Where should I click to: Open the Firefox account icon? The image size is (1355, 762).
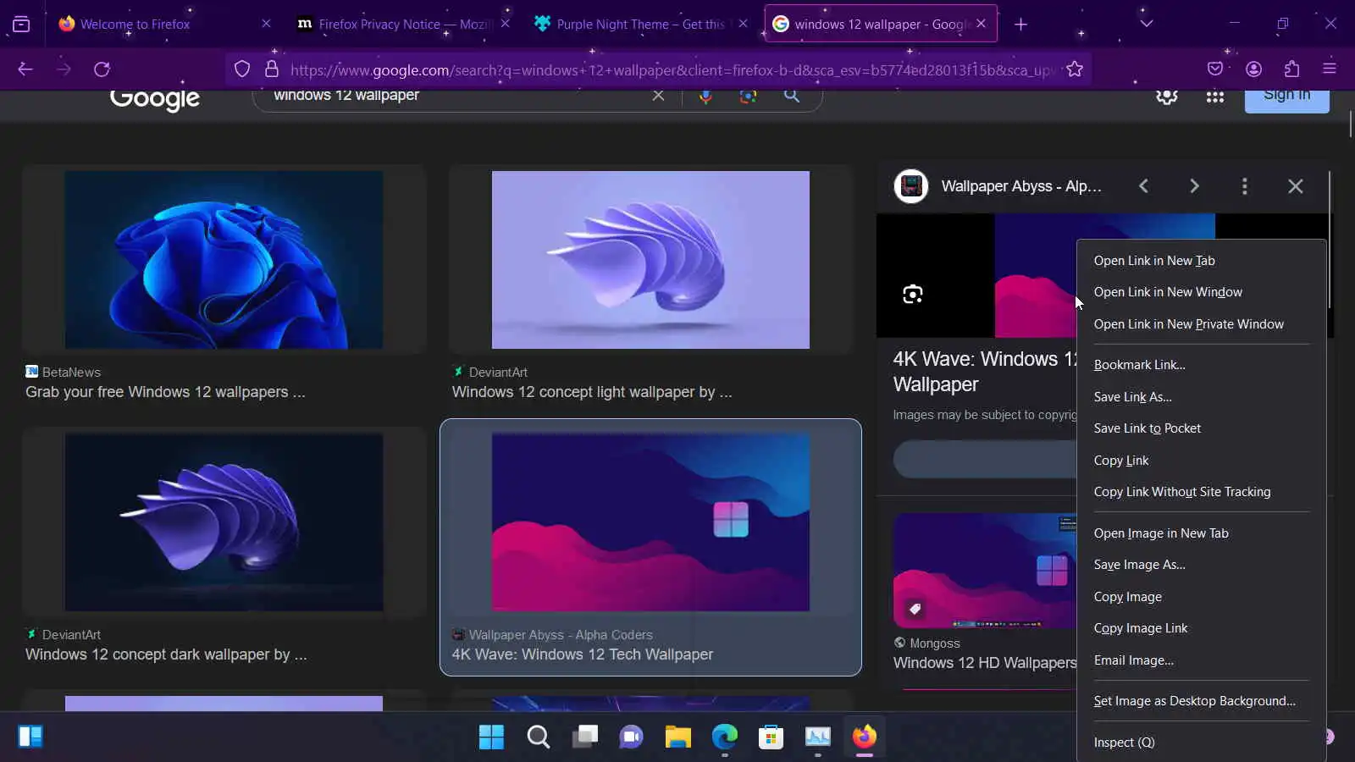click(x=1254, y=69)
